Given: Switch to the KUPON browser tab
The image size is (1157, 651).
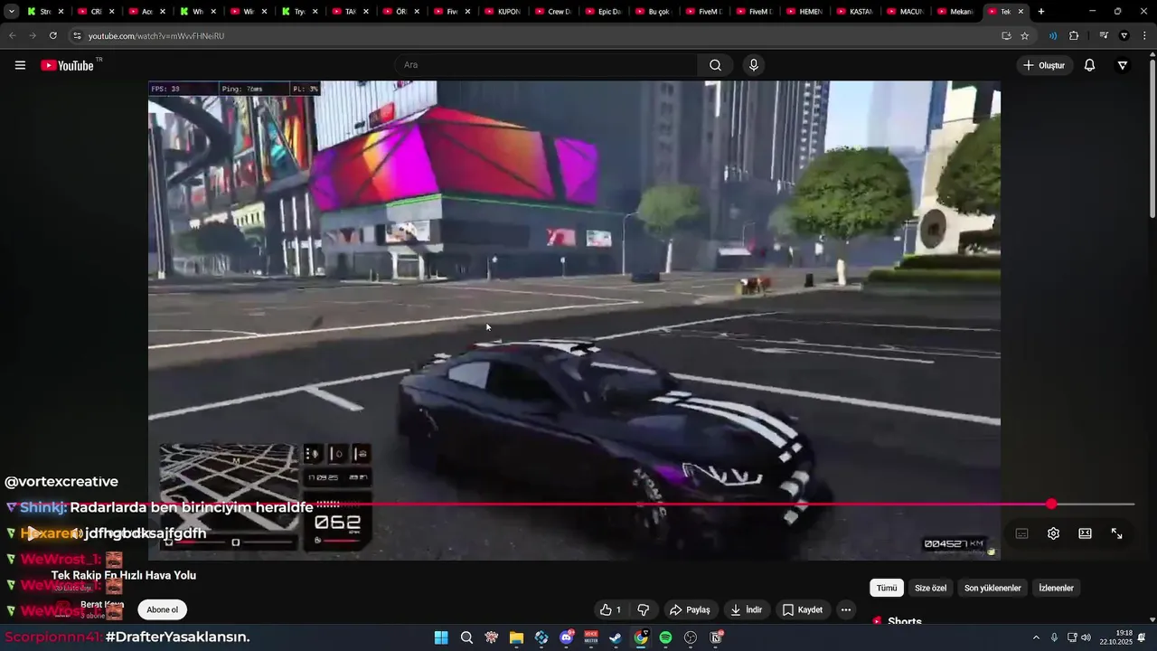Looking at the screenshot, I should click(x=503, y=12).
